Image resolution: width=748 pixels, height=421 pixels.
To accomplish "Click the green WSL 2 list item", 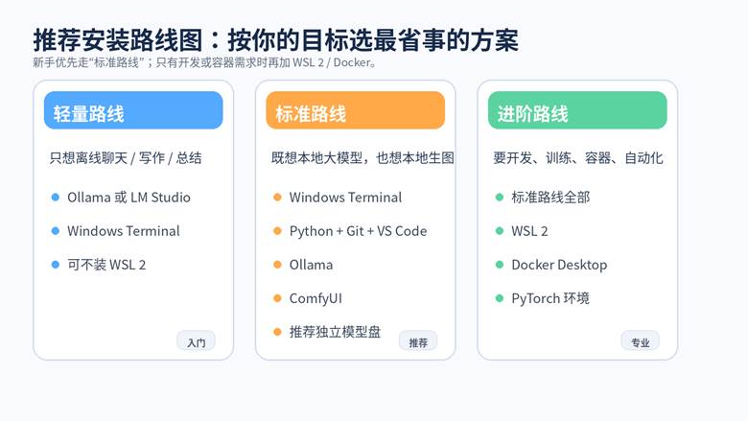I will point(529,231).
